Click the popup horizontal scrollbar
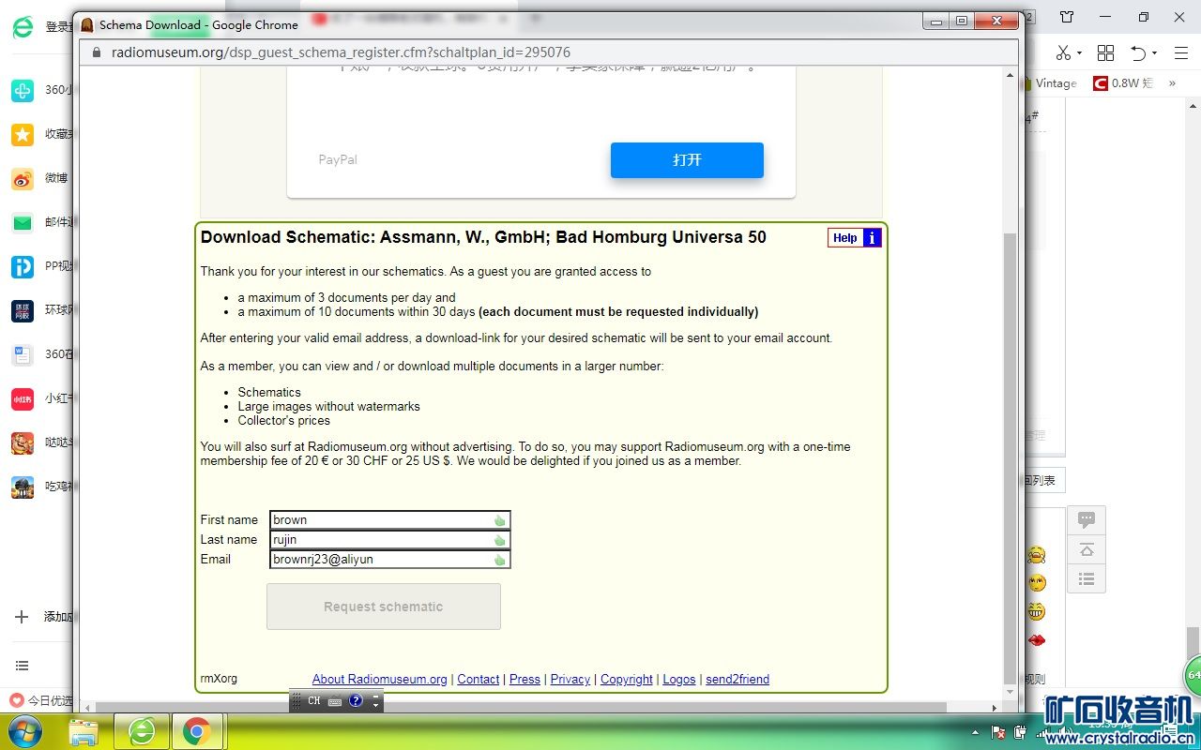The width and height of the screenshot is (1201, 750). click(x=521, y=707)
